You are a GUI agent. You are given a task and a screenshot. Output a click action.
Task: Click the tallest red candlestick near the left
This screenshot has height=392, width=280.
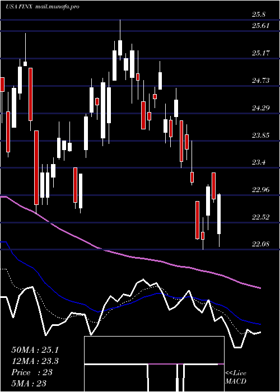coord(36,167)
